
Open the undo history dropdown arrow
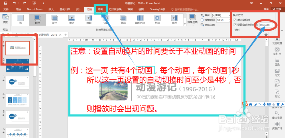tap(18, 3)
